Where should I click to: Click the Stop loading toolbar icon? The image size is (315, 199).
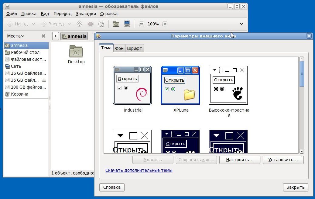[x=91, y=24]
